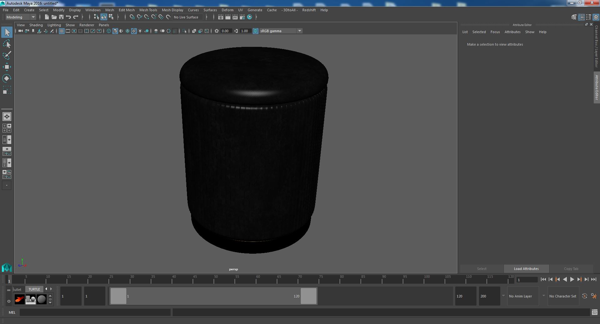The height and width of the screenshot is (324, 600).
Task: Snap to grids icon
Action: [x=132, y=17]
